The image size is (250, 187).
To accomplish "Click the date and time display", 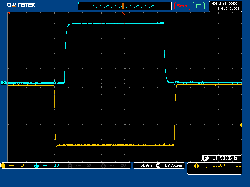I will click(x=225, y=6).
